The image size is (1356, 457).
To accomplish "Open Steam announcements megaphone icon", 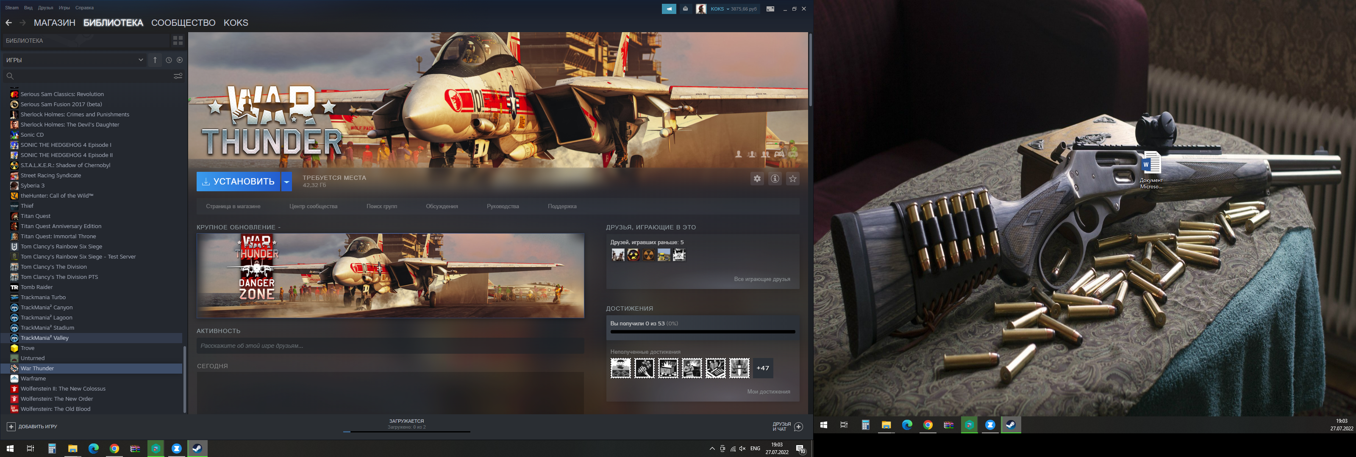I will coord(669,9).
